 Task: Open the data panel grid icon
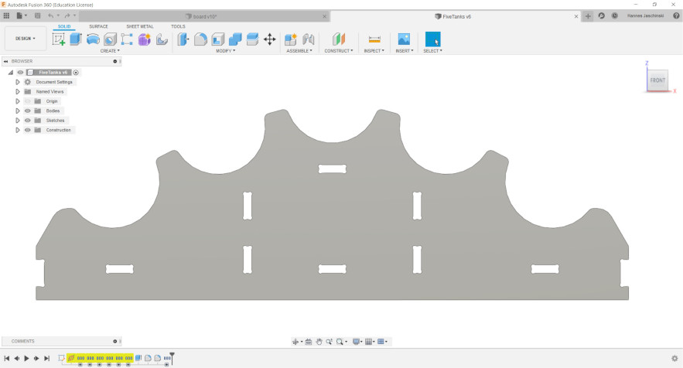click(6, 15)
